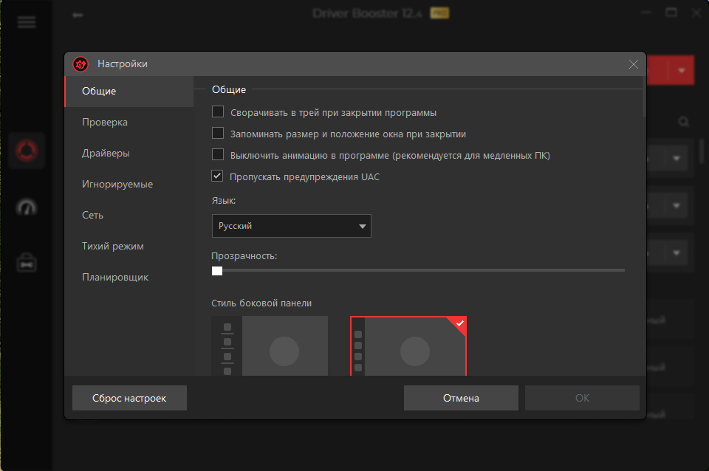709x471 pixels.
Task: Click the settings panel vertical scrollbar
Action: pos(644,96)
